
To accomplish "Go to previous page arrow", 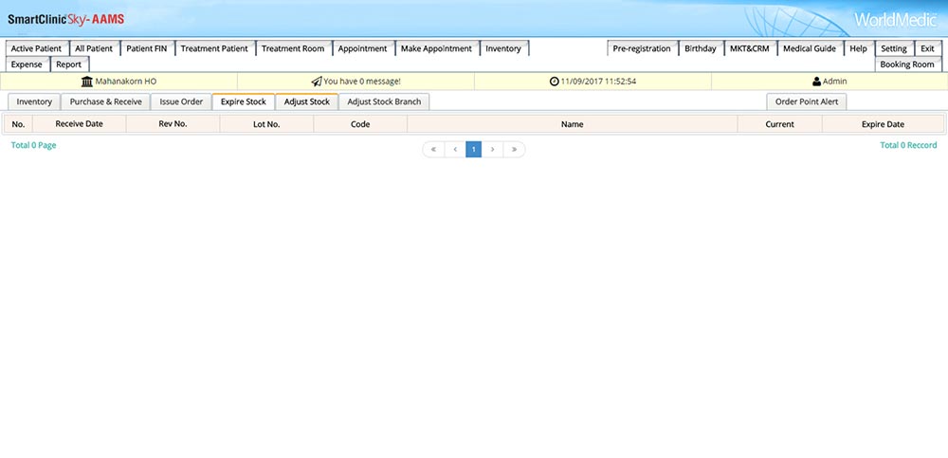I will (x=455, y=149).
